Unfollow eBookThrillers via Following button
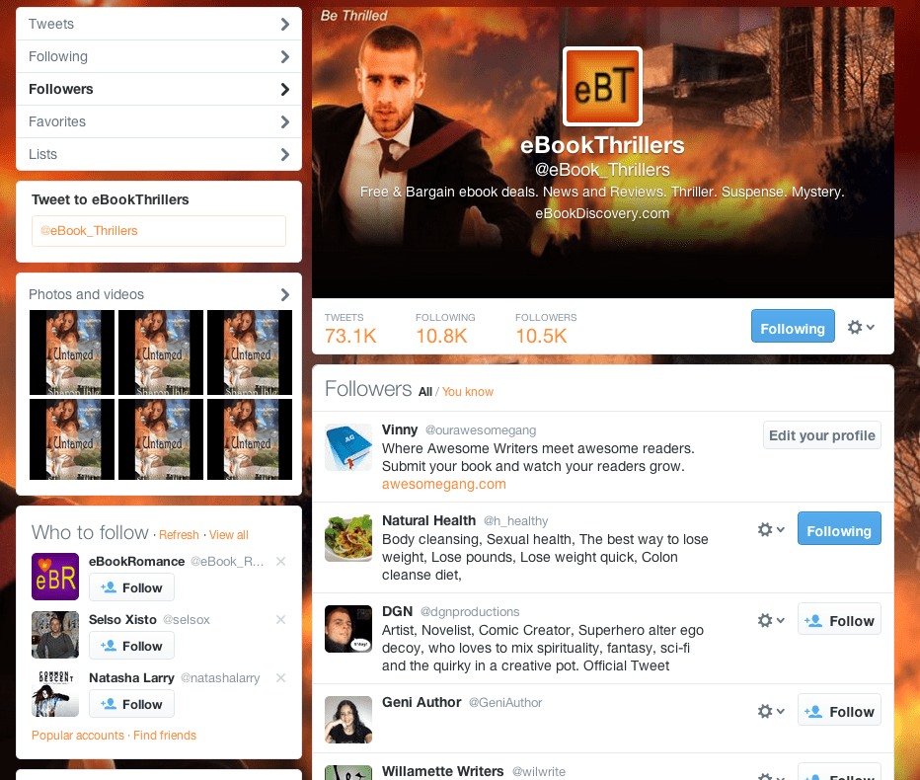 click(x=793, y=326)
